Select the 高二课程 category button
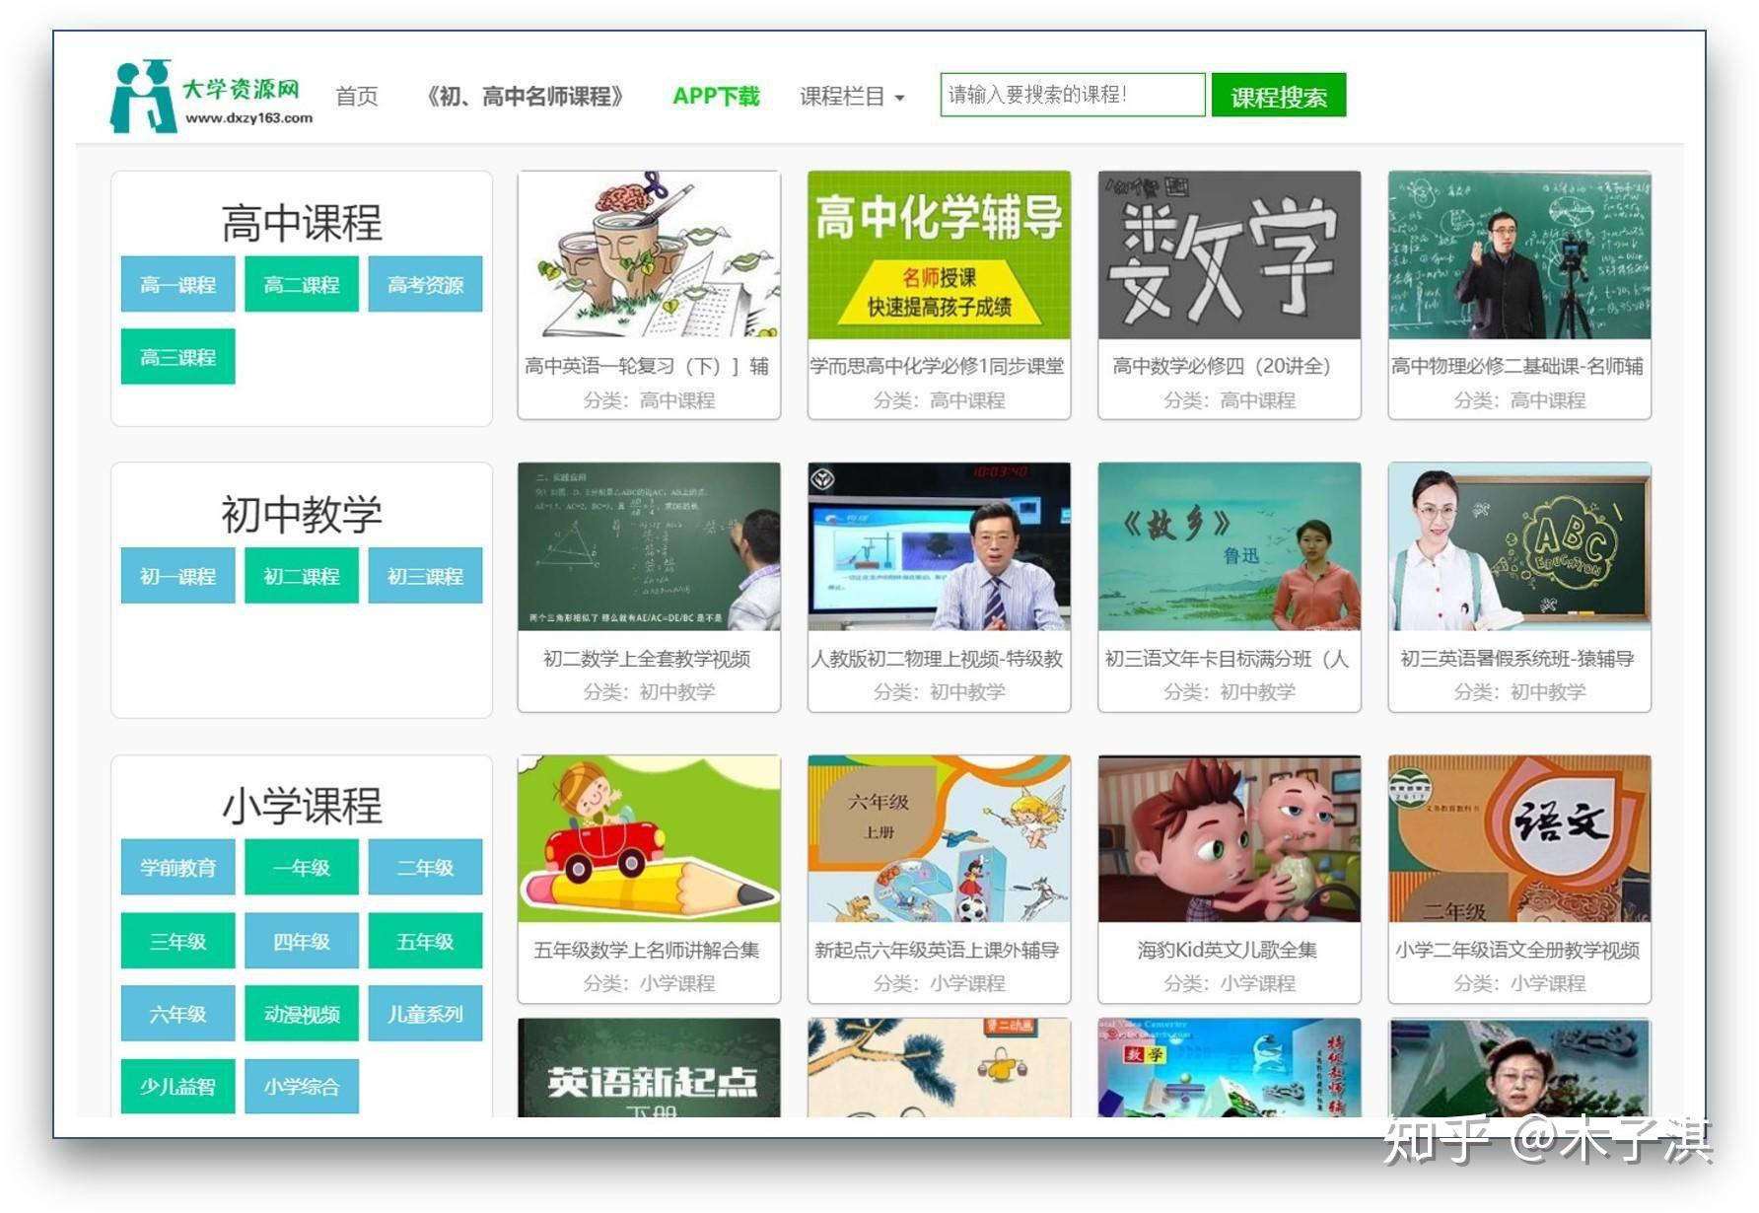The image size is (1759, 1213). tap(302, 285)
